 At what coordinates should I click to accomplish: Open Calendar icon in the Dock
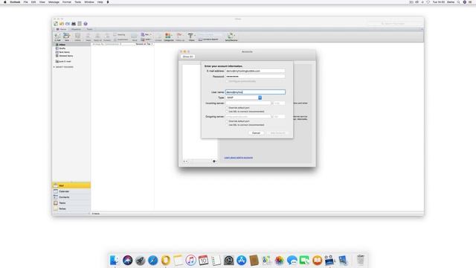click(x=203, y=260)
